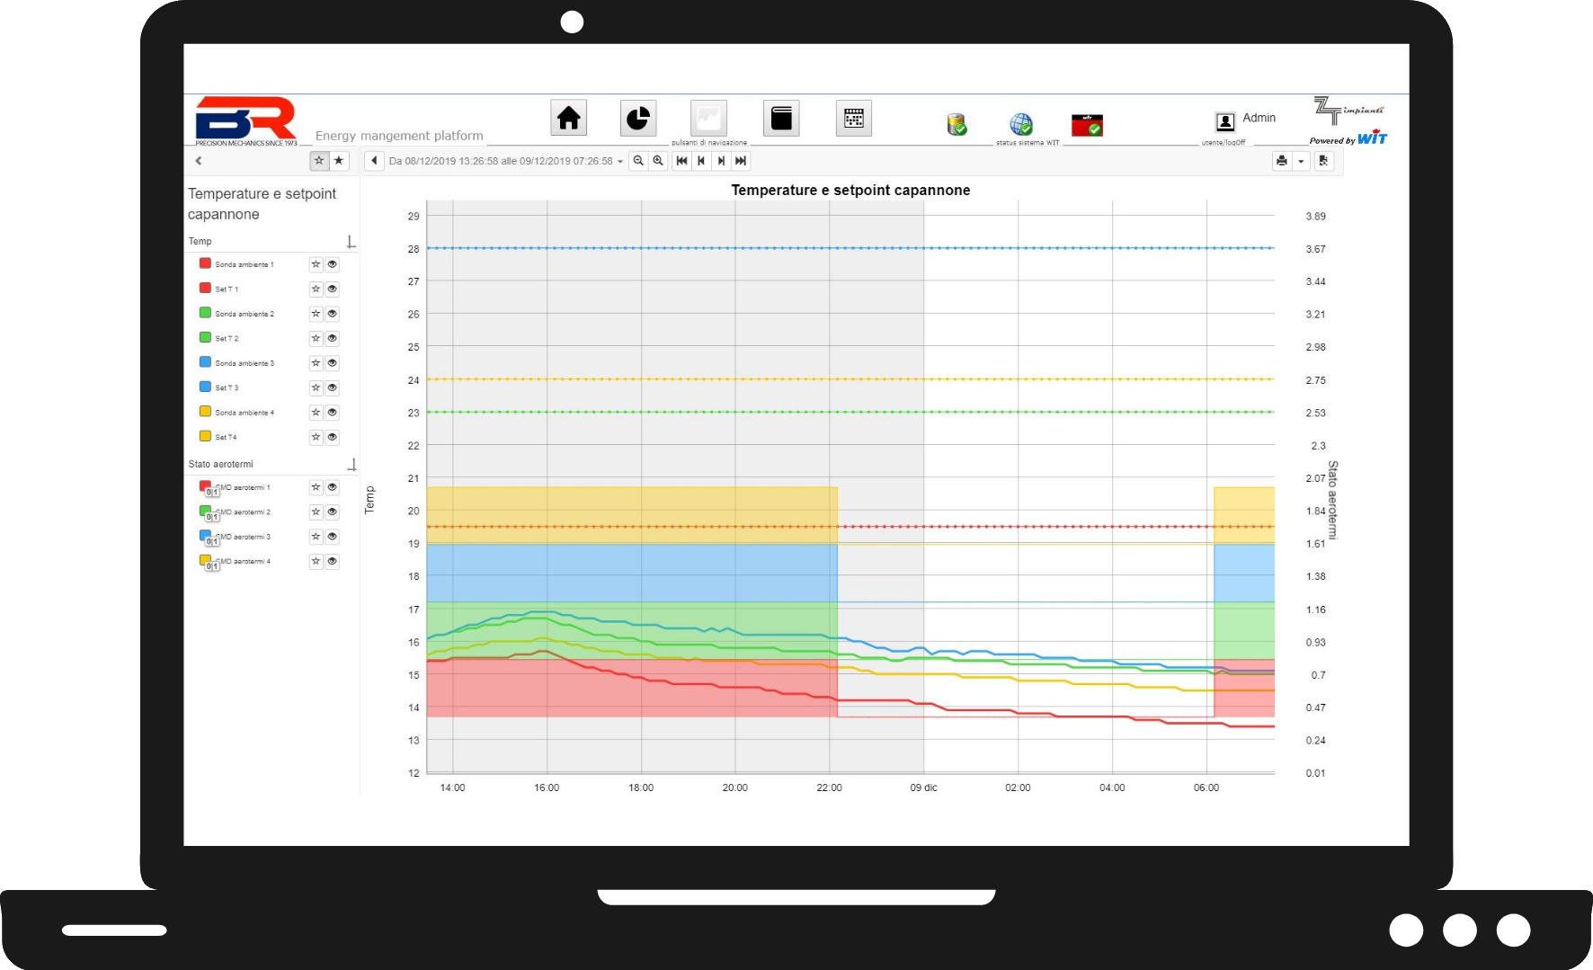Favorite the Set T 2 series
Screen dimensions: 1593x970
click(x=316, y=339)
